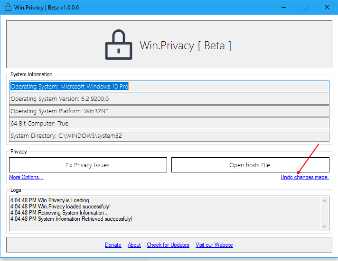Viewport: 338px width, 261px height.
Task: Click the window title "Win.Privacy | Beta v1.0.0.6"
Action: tap(47, 8)
